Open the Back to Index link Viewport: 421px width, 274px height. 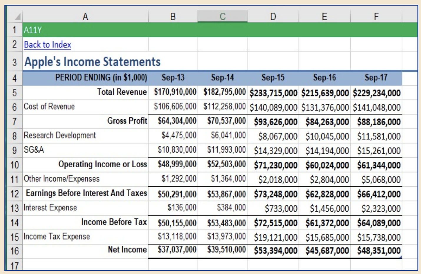[47, 45]
